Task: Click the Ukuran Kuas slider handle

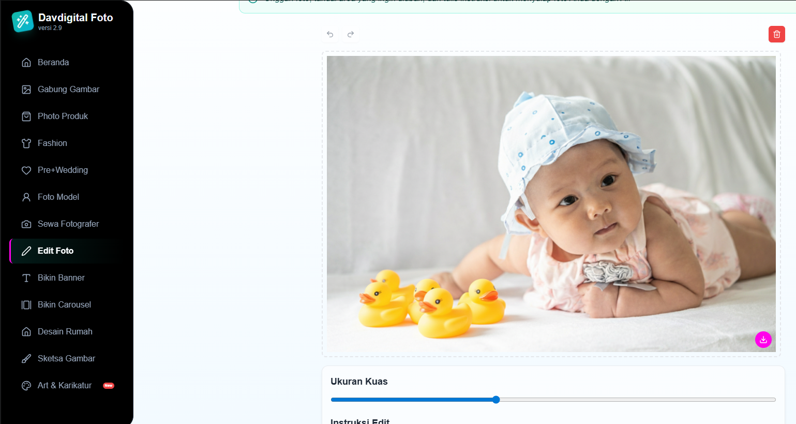Action: (496, 400)
